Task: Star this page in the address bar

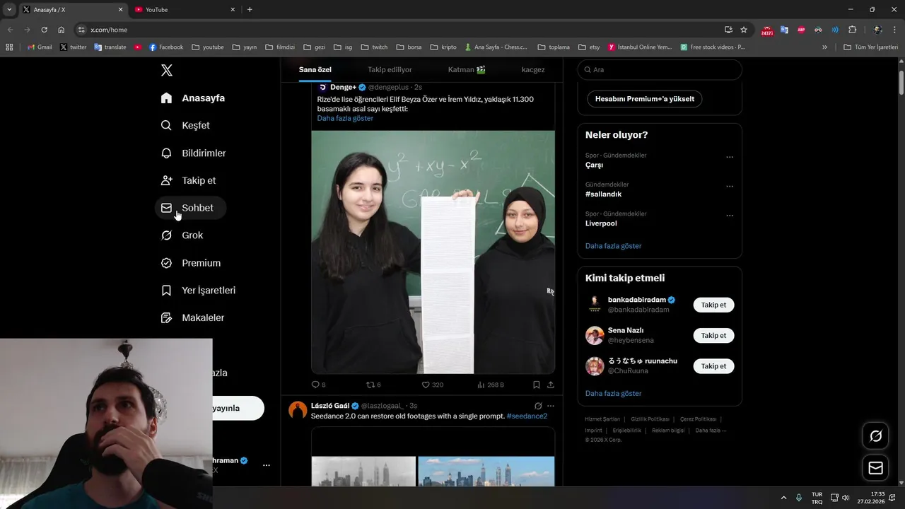Action: point(744,30)
